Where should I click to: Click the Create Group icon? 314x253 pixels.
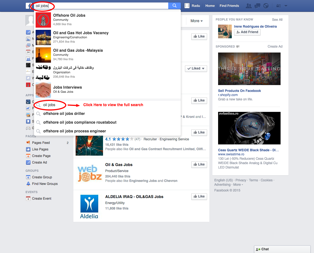tap(28, 177)
